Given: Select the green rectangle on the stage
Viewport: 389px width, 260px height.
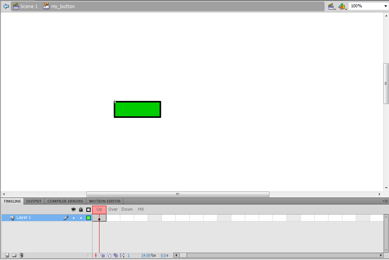Looking at the screenshot, I should click(x=137, y=109).
